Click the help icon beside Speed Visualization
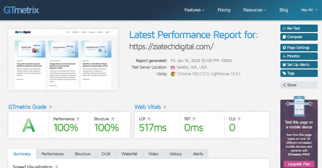 57,167
